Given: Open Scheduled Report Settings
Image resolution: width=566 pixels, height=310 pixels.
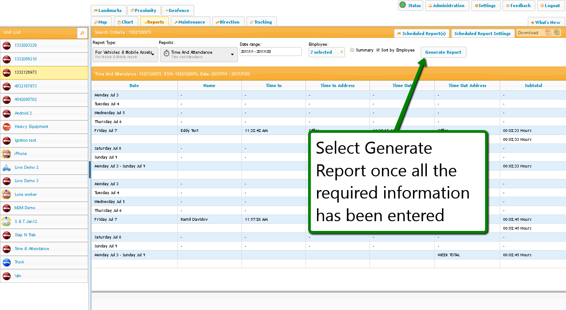Looking at the screenshot, I should [482, 33].
